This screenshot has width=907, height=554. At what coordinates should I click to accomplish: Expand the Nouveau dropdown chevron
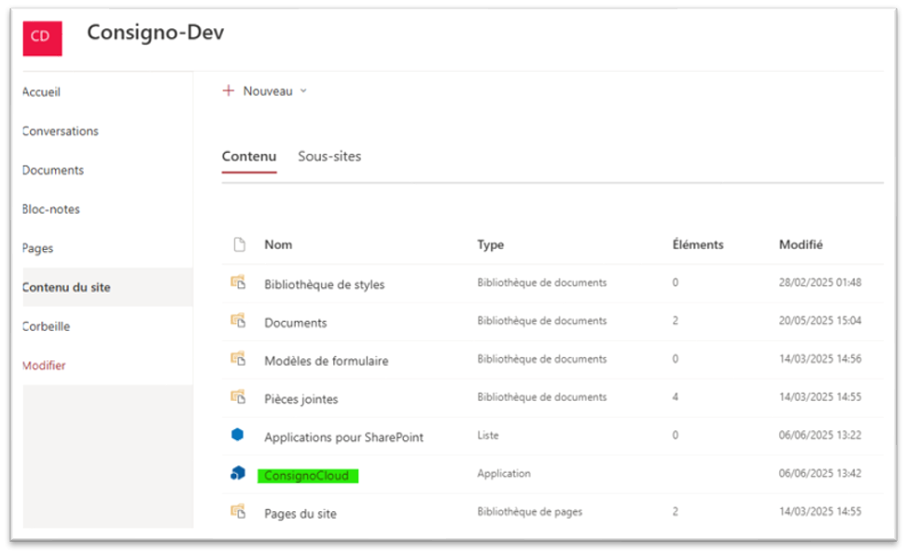point(303,90)
